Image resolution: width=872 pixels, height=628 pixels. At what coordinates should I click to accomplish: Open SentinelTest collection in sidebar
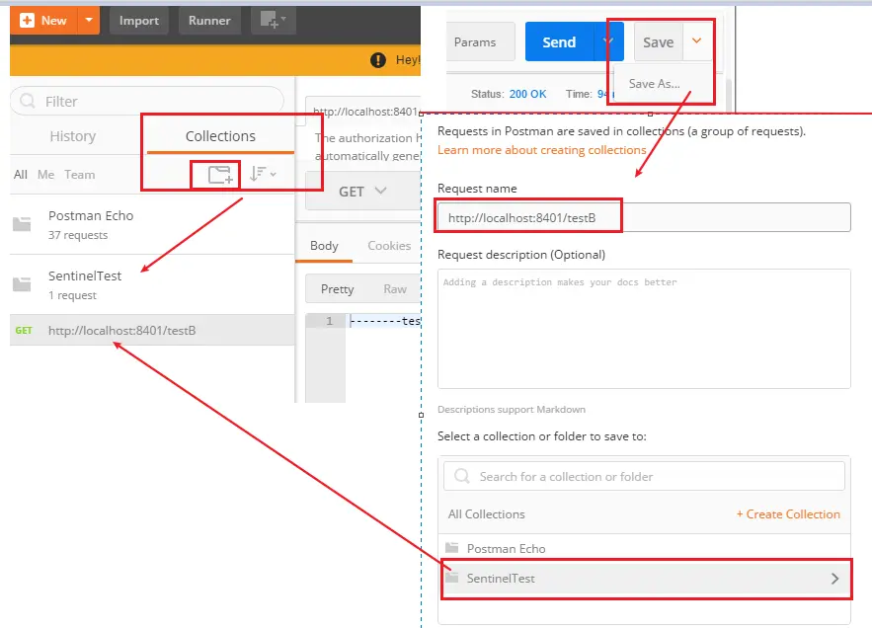pos(152,284)
